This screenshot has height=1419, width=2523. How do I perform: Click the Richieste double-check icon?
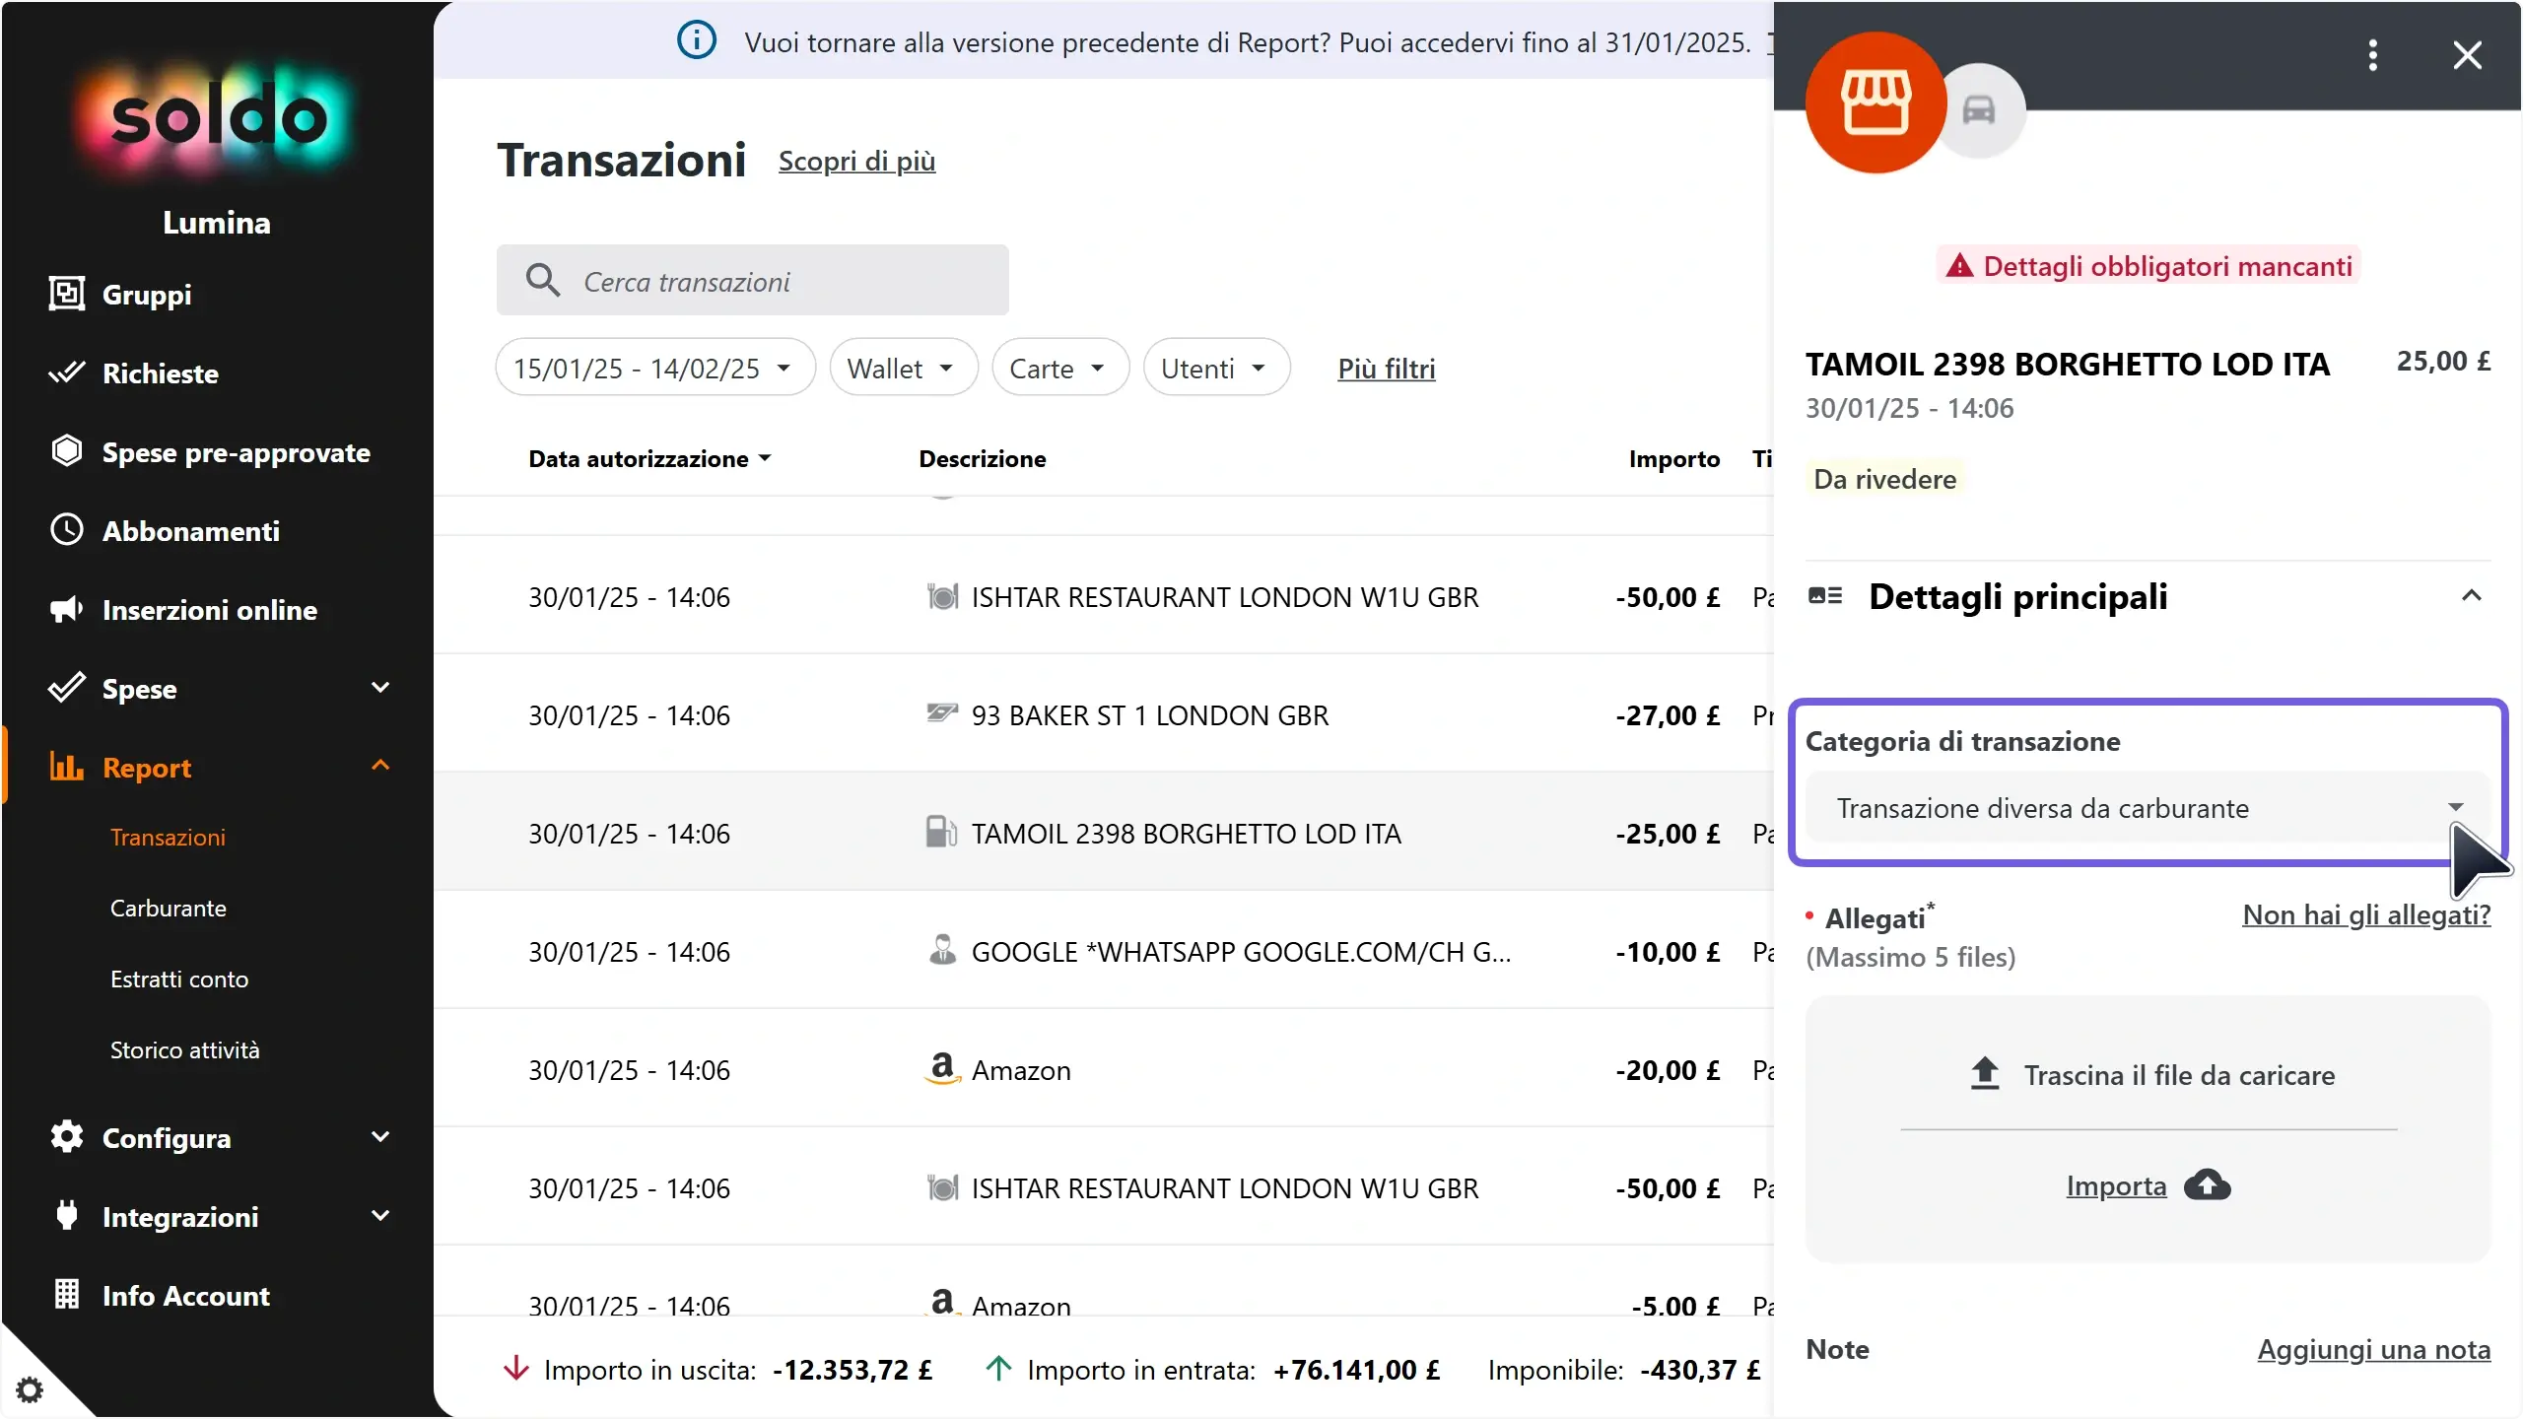pos(66,372)
